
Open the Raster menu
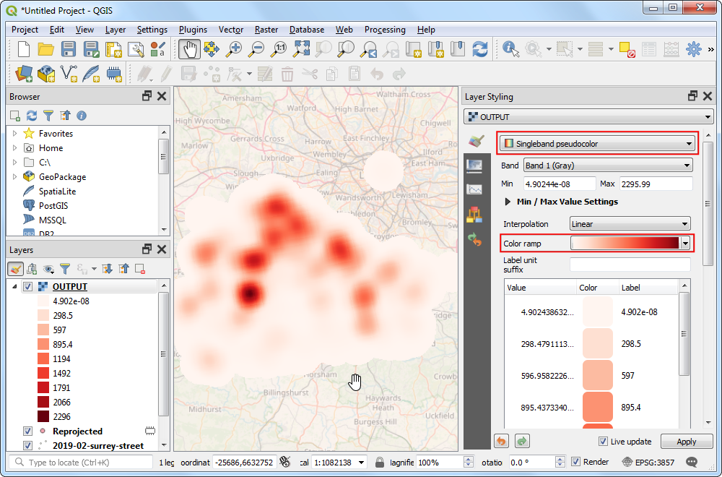(266, 30)
